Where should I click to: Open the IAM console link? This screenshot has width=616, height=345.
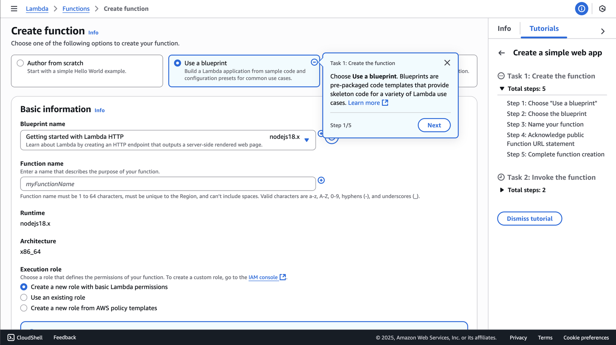[x=263, y=277]
